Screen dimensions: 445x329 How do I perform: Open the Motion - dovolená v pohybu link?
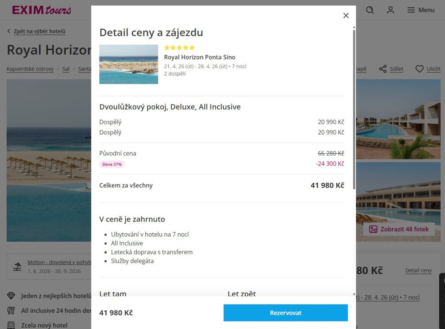(59, 263)
